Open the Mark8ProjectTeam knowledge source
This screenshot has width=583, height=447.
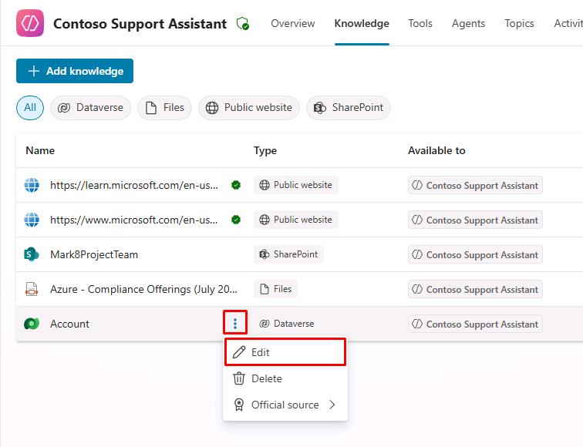tap(94, 254)
